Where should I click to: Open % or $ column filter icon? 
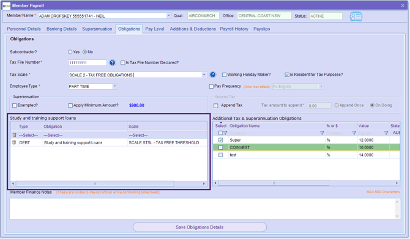354,133
